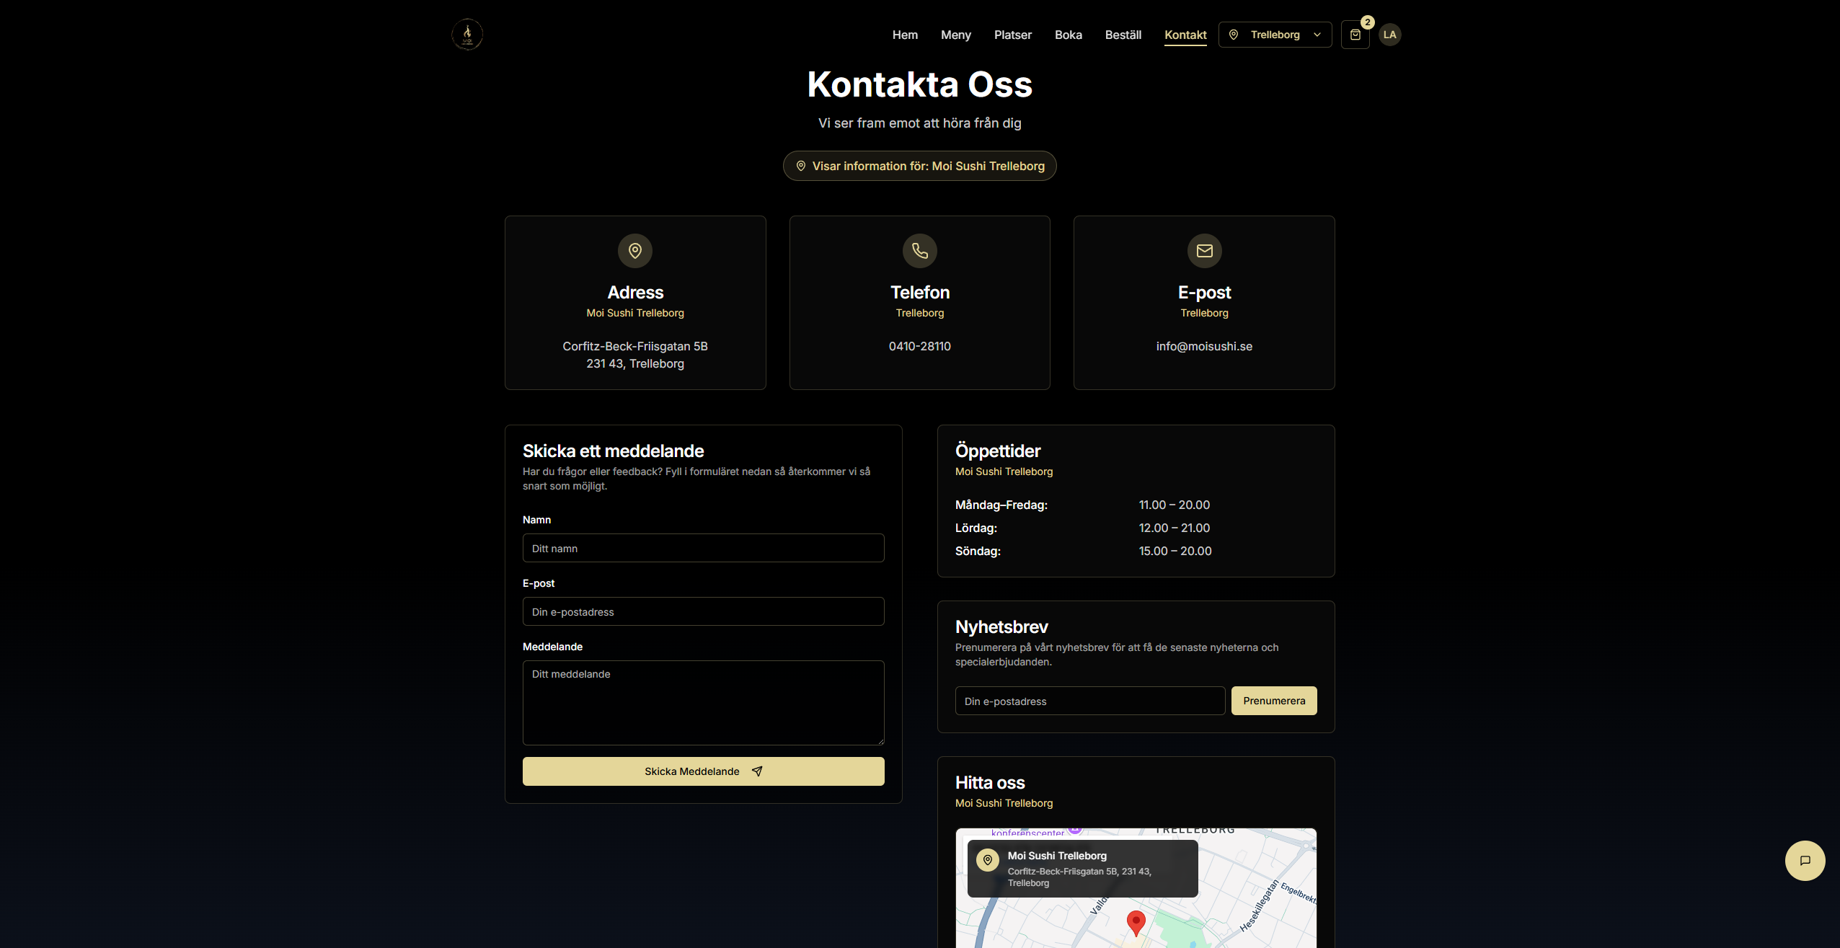Click the cart badge showing 2

pos(1367,22)
